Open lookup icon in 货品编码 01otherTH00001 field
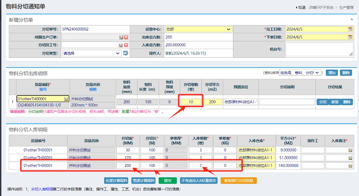 (x=66, y=99)
